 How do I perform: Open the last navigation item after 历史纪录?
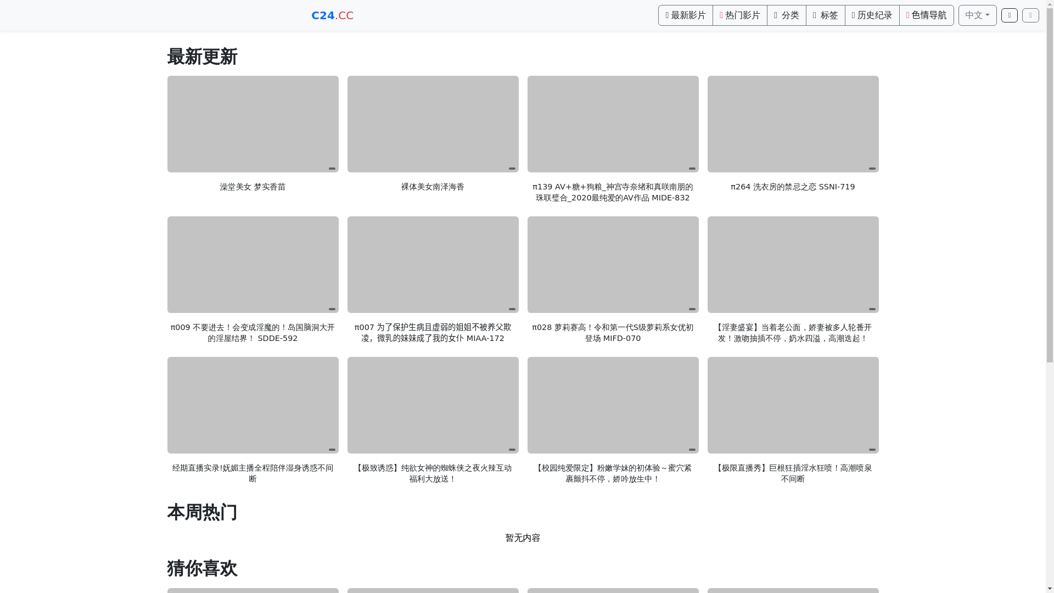coord(927,15)
